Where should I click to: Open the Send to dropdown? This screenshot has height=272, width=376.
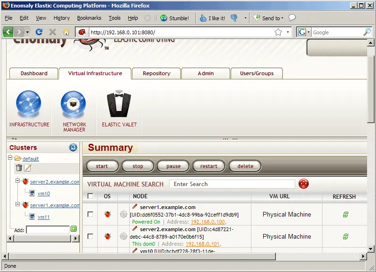coord(268,18)
